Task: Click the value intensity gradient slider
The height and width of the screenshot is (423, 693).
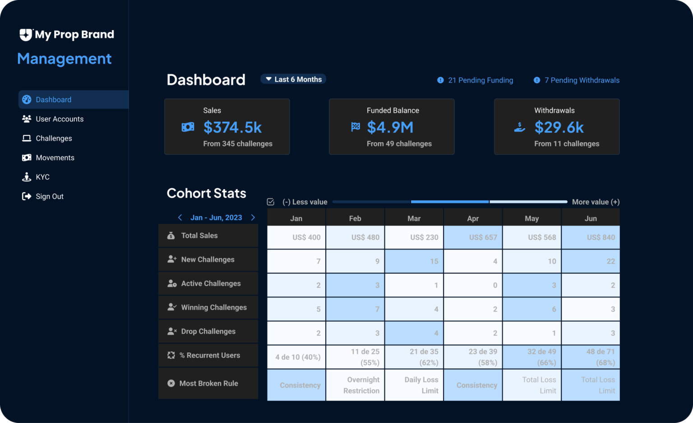Action: [x=450, y=202]
